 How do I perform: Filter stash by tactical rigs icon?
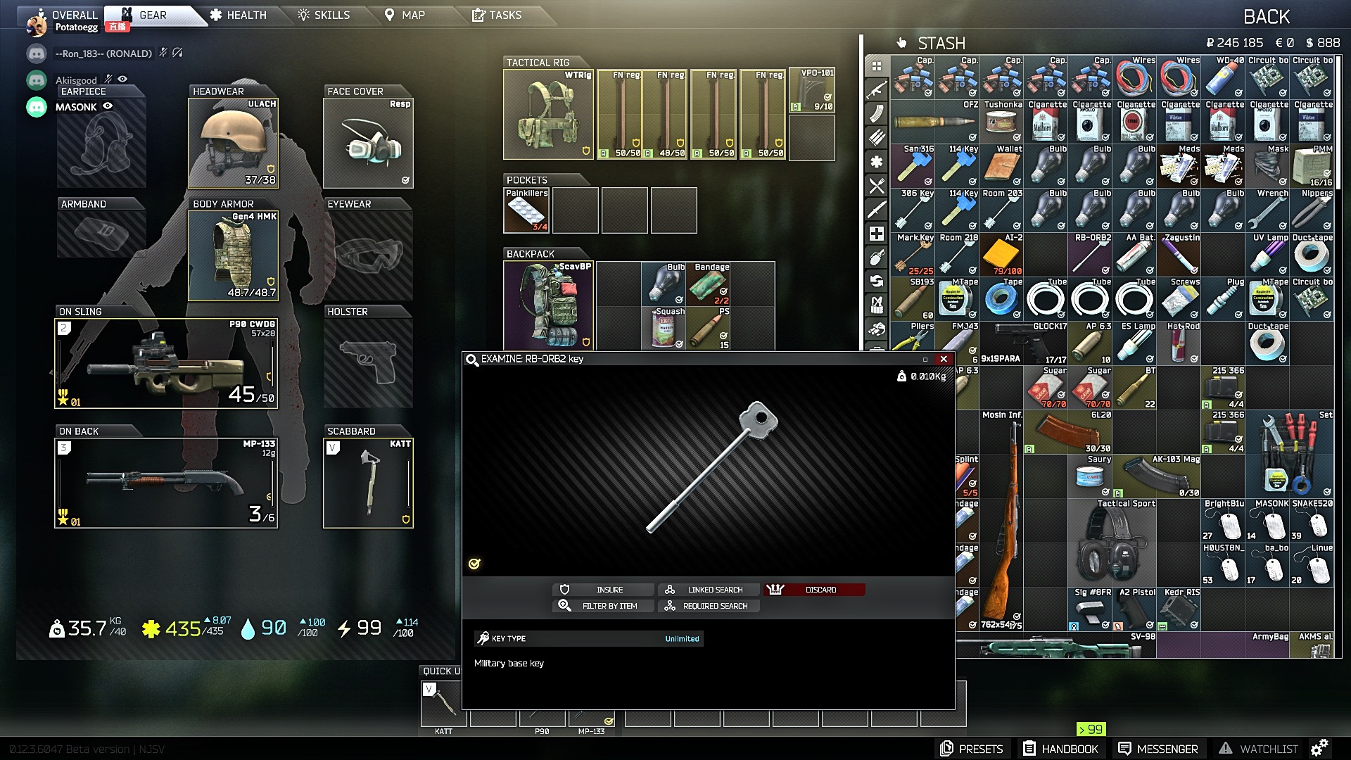click(877, 305)
